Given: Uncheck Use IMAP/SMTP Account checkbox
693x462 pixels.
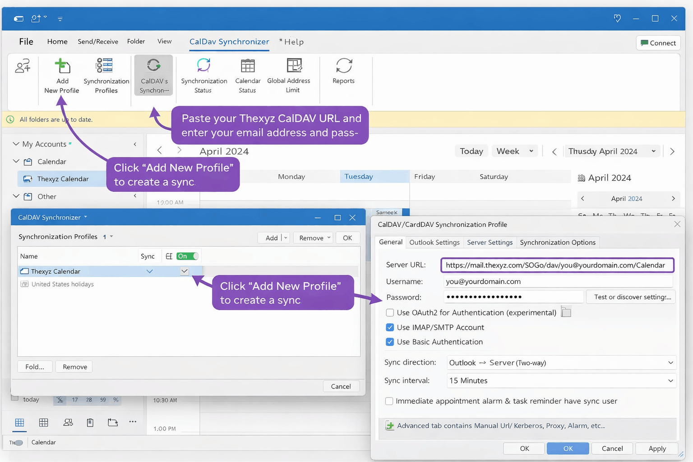Looking at the screenshot, I should click(x=390, y=328).
